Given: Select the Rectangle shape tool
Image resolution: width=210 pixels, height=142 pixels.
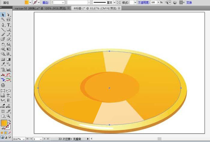Looking at the screenshot, I should [x=9, y=30].
